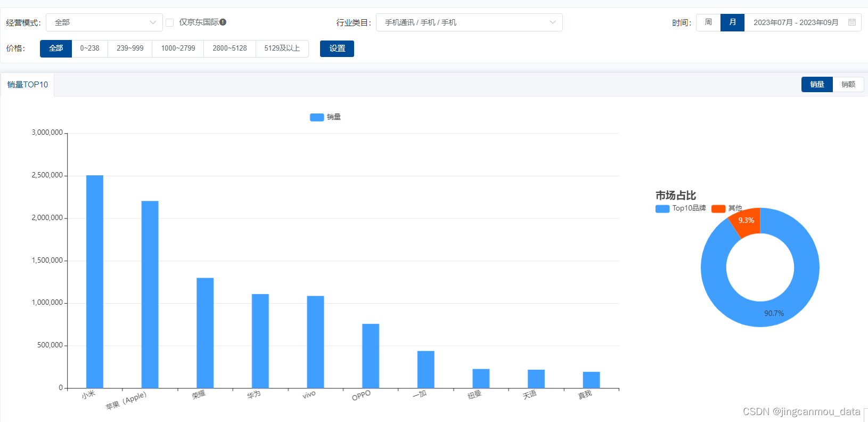Screen dimensions: 868x422
Task: Select price range 0~238
Action: pyautogui.click(x=89, y=48)
